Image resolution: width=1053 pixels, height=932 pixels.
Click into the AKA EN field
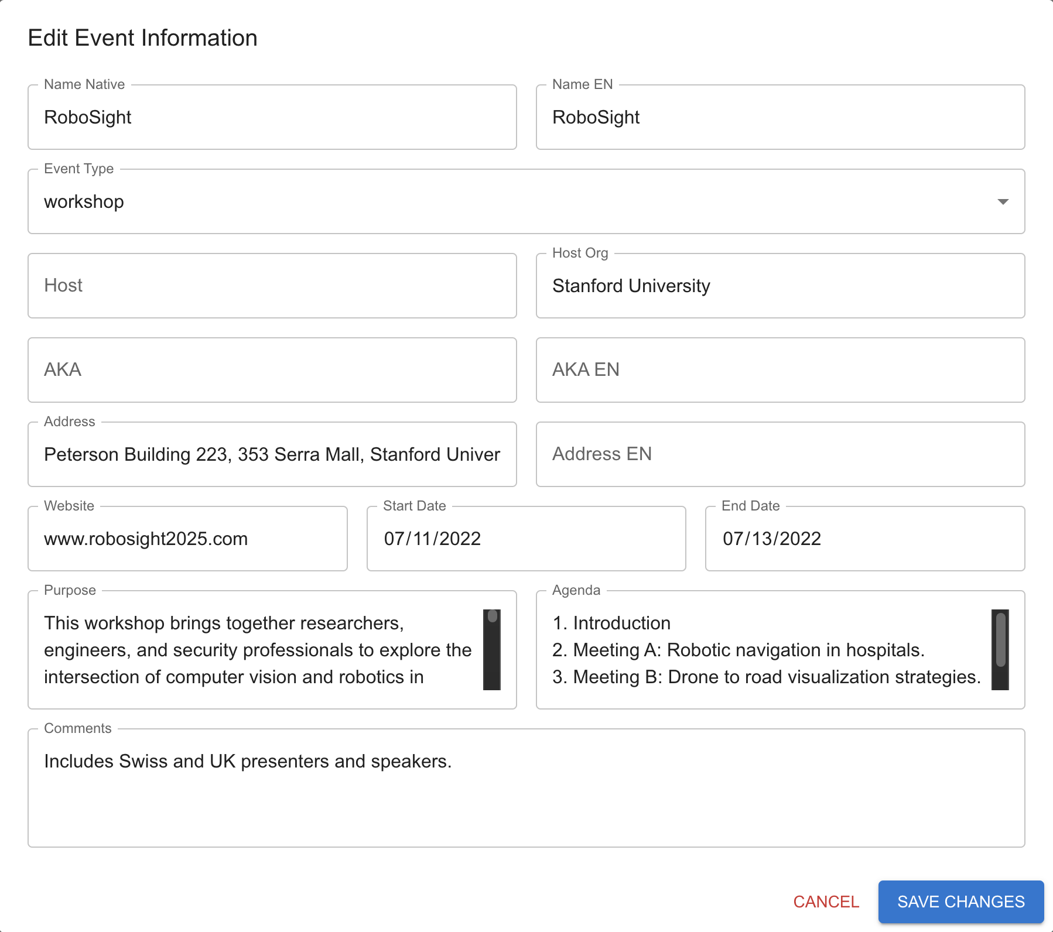click(x=780, y=370)
